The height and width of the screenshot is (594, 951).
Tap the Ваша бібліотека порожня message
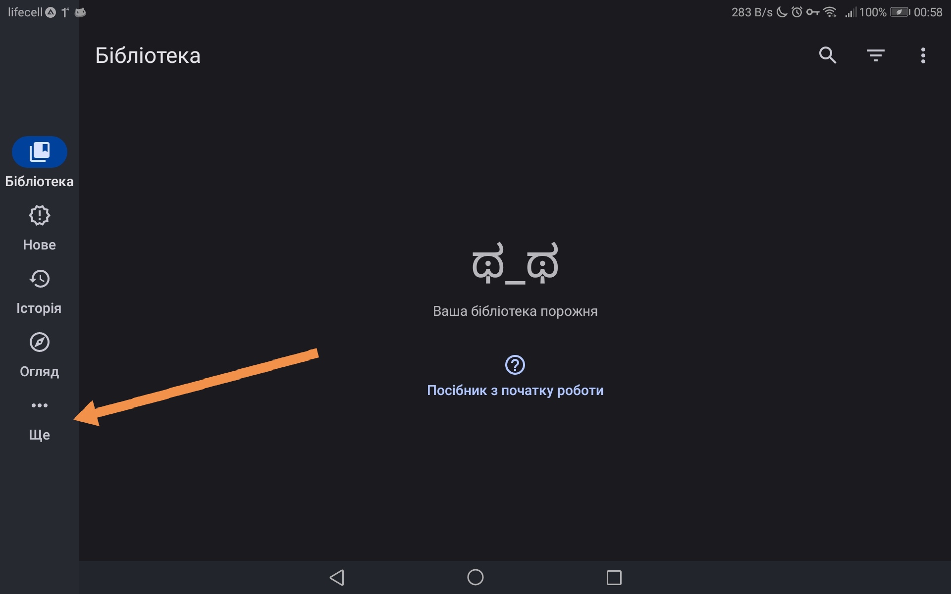click(515, 311)
